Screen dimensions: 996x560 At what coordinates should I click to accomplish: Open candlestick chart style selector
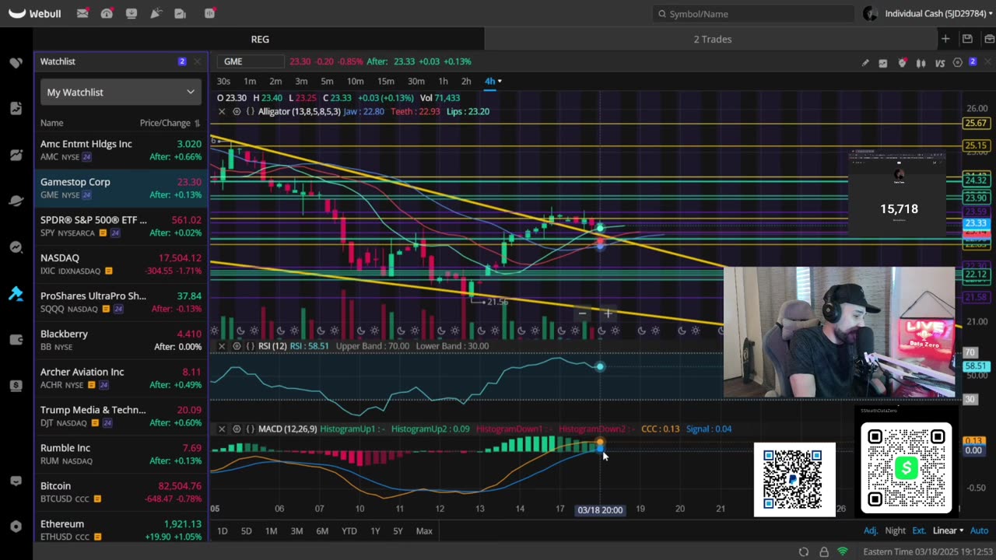coord(921,63)
